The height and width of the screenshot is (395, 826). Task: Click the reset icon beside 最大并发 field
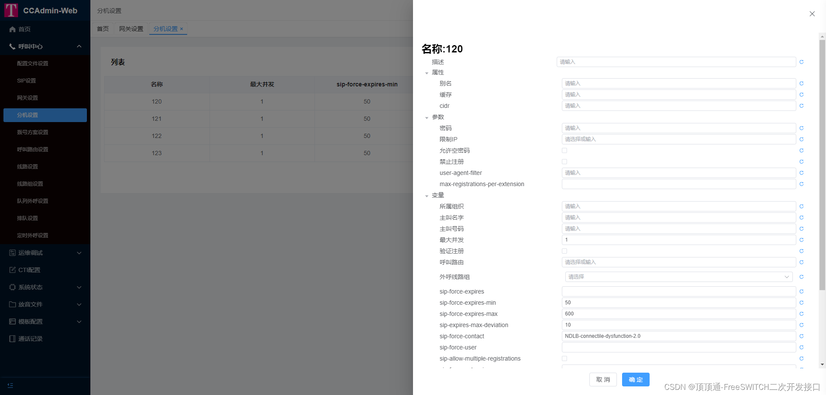pyautogui.click(x=801, y=240)
